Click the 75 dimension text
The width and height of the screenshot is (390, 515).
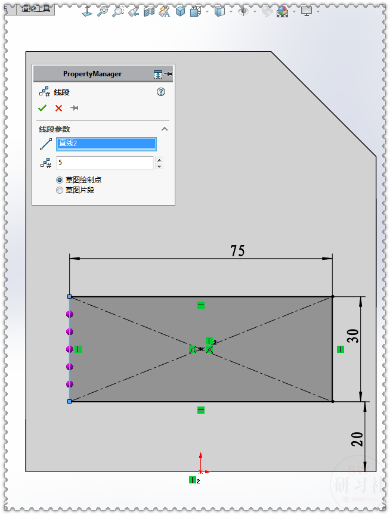237,250
